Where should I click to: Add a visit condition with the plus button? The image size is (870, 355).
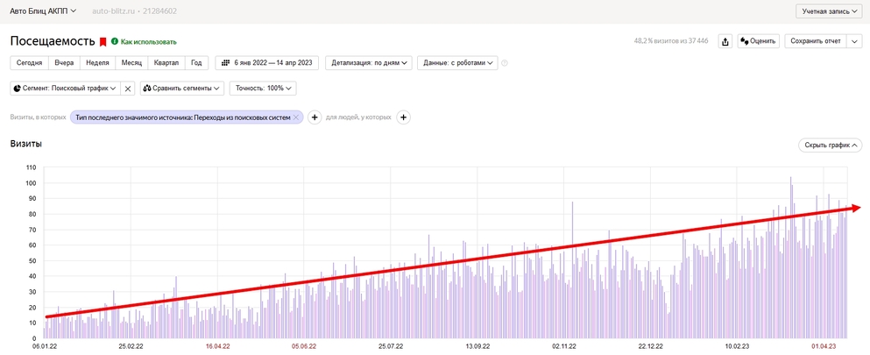(315, 117)
